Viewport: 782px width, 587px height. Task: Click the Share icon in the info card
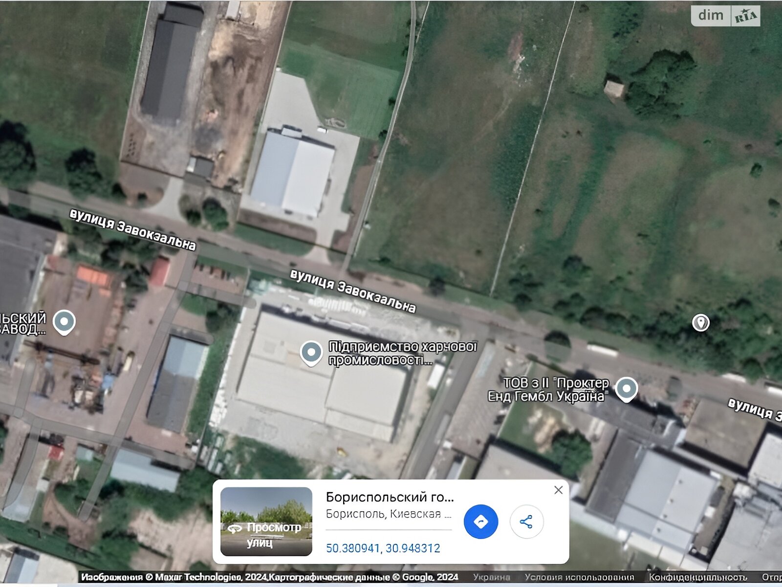pyautogui.click(x=526, y=521)
